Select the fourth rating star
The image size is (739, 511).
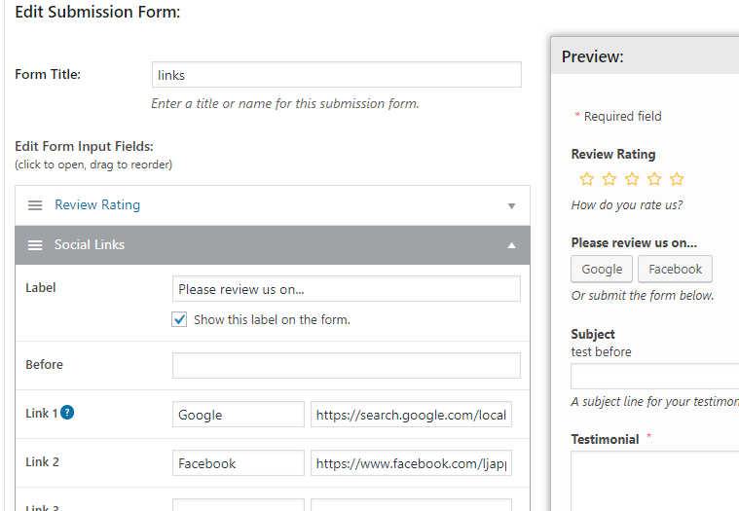pos(654,179)
